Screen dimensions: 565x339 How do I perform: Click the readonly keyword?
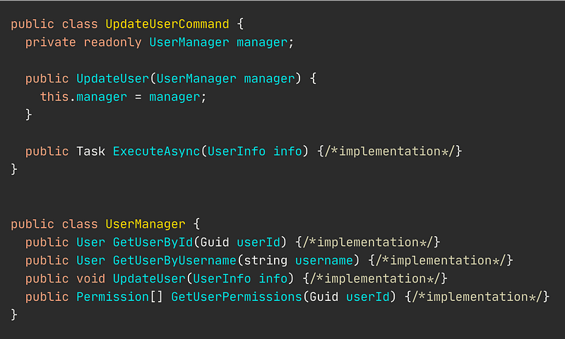(x=112, y=42)
